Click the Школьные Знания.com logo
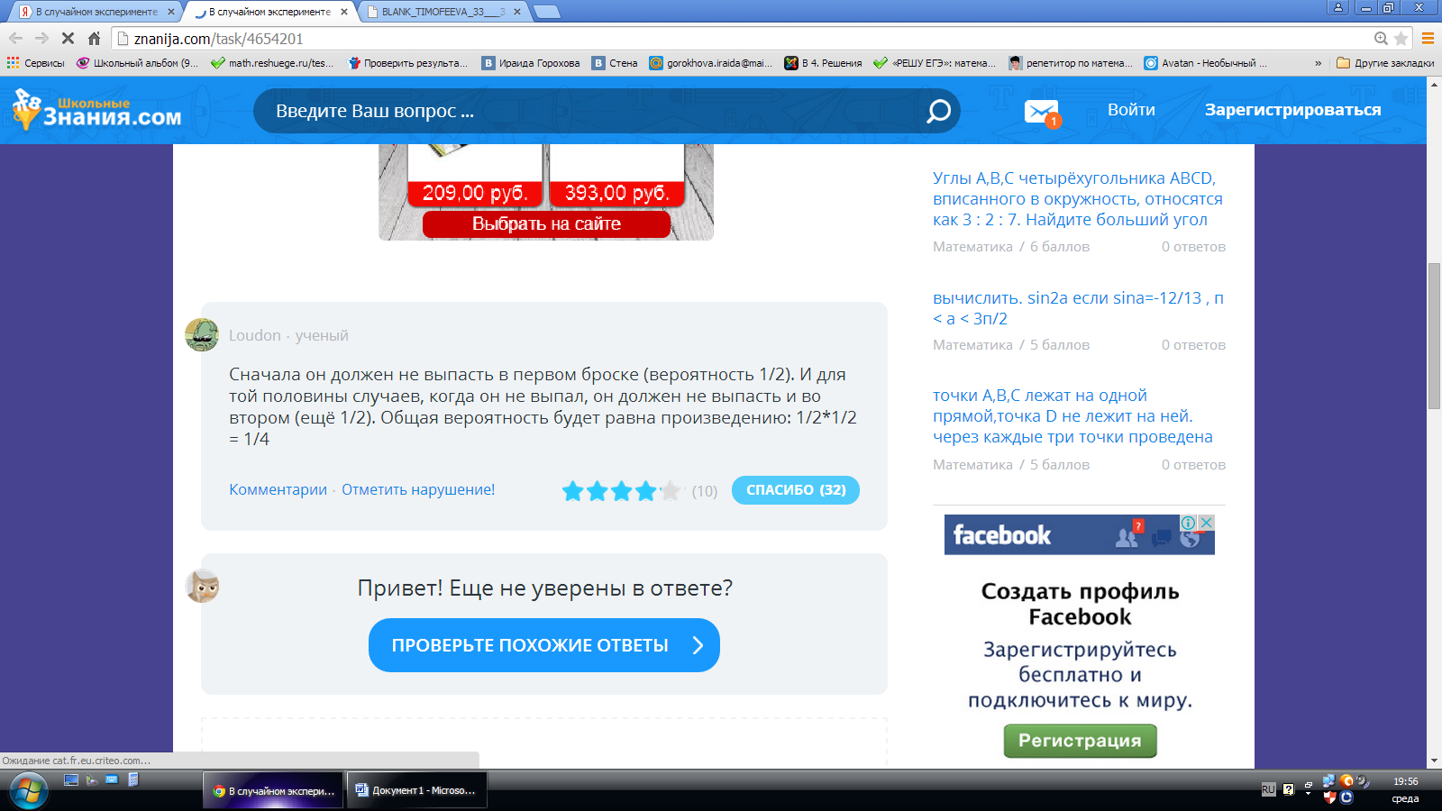The height and width of the screenshot is (811, 1442). [x=96, y=110]
